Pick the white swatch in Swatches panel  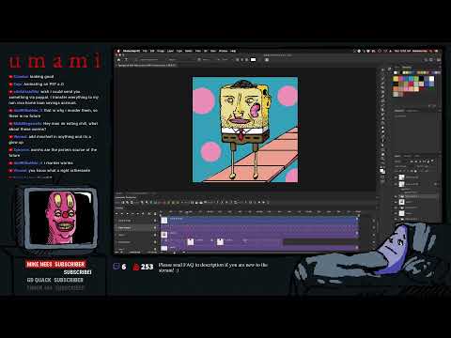point(431,79)
